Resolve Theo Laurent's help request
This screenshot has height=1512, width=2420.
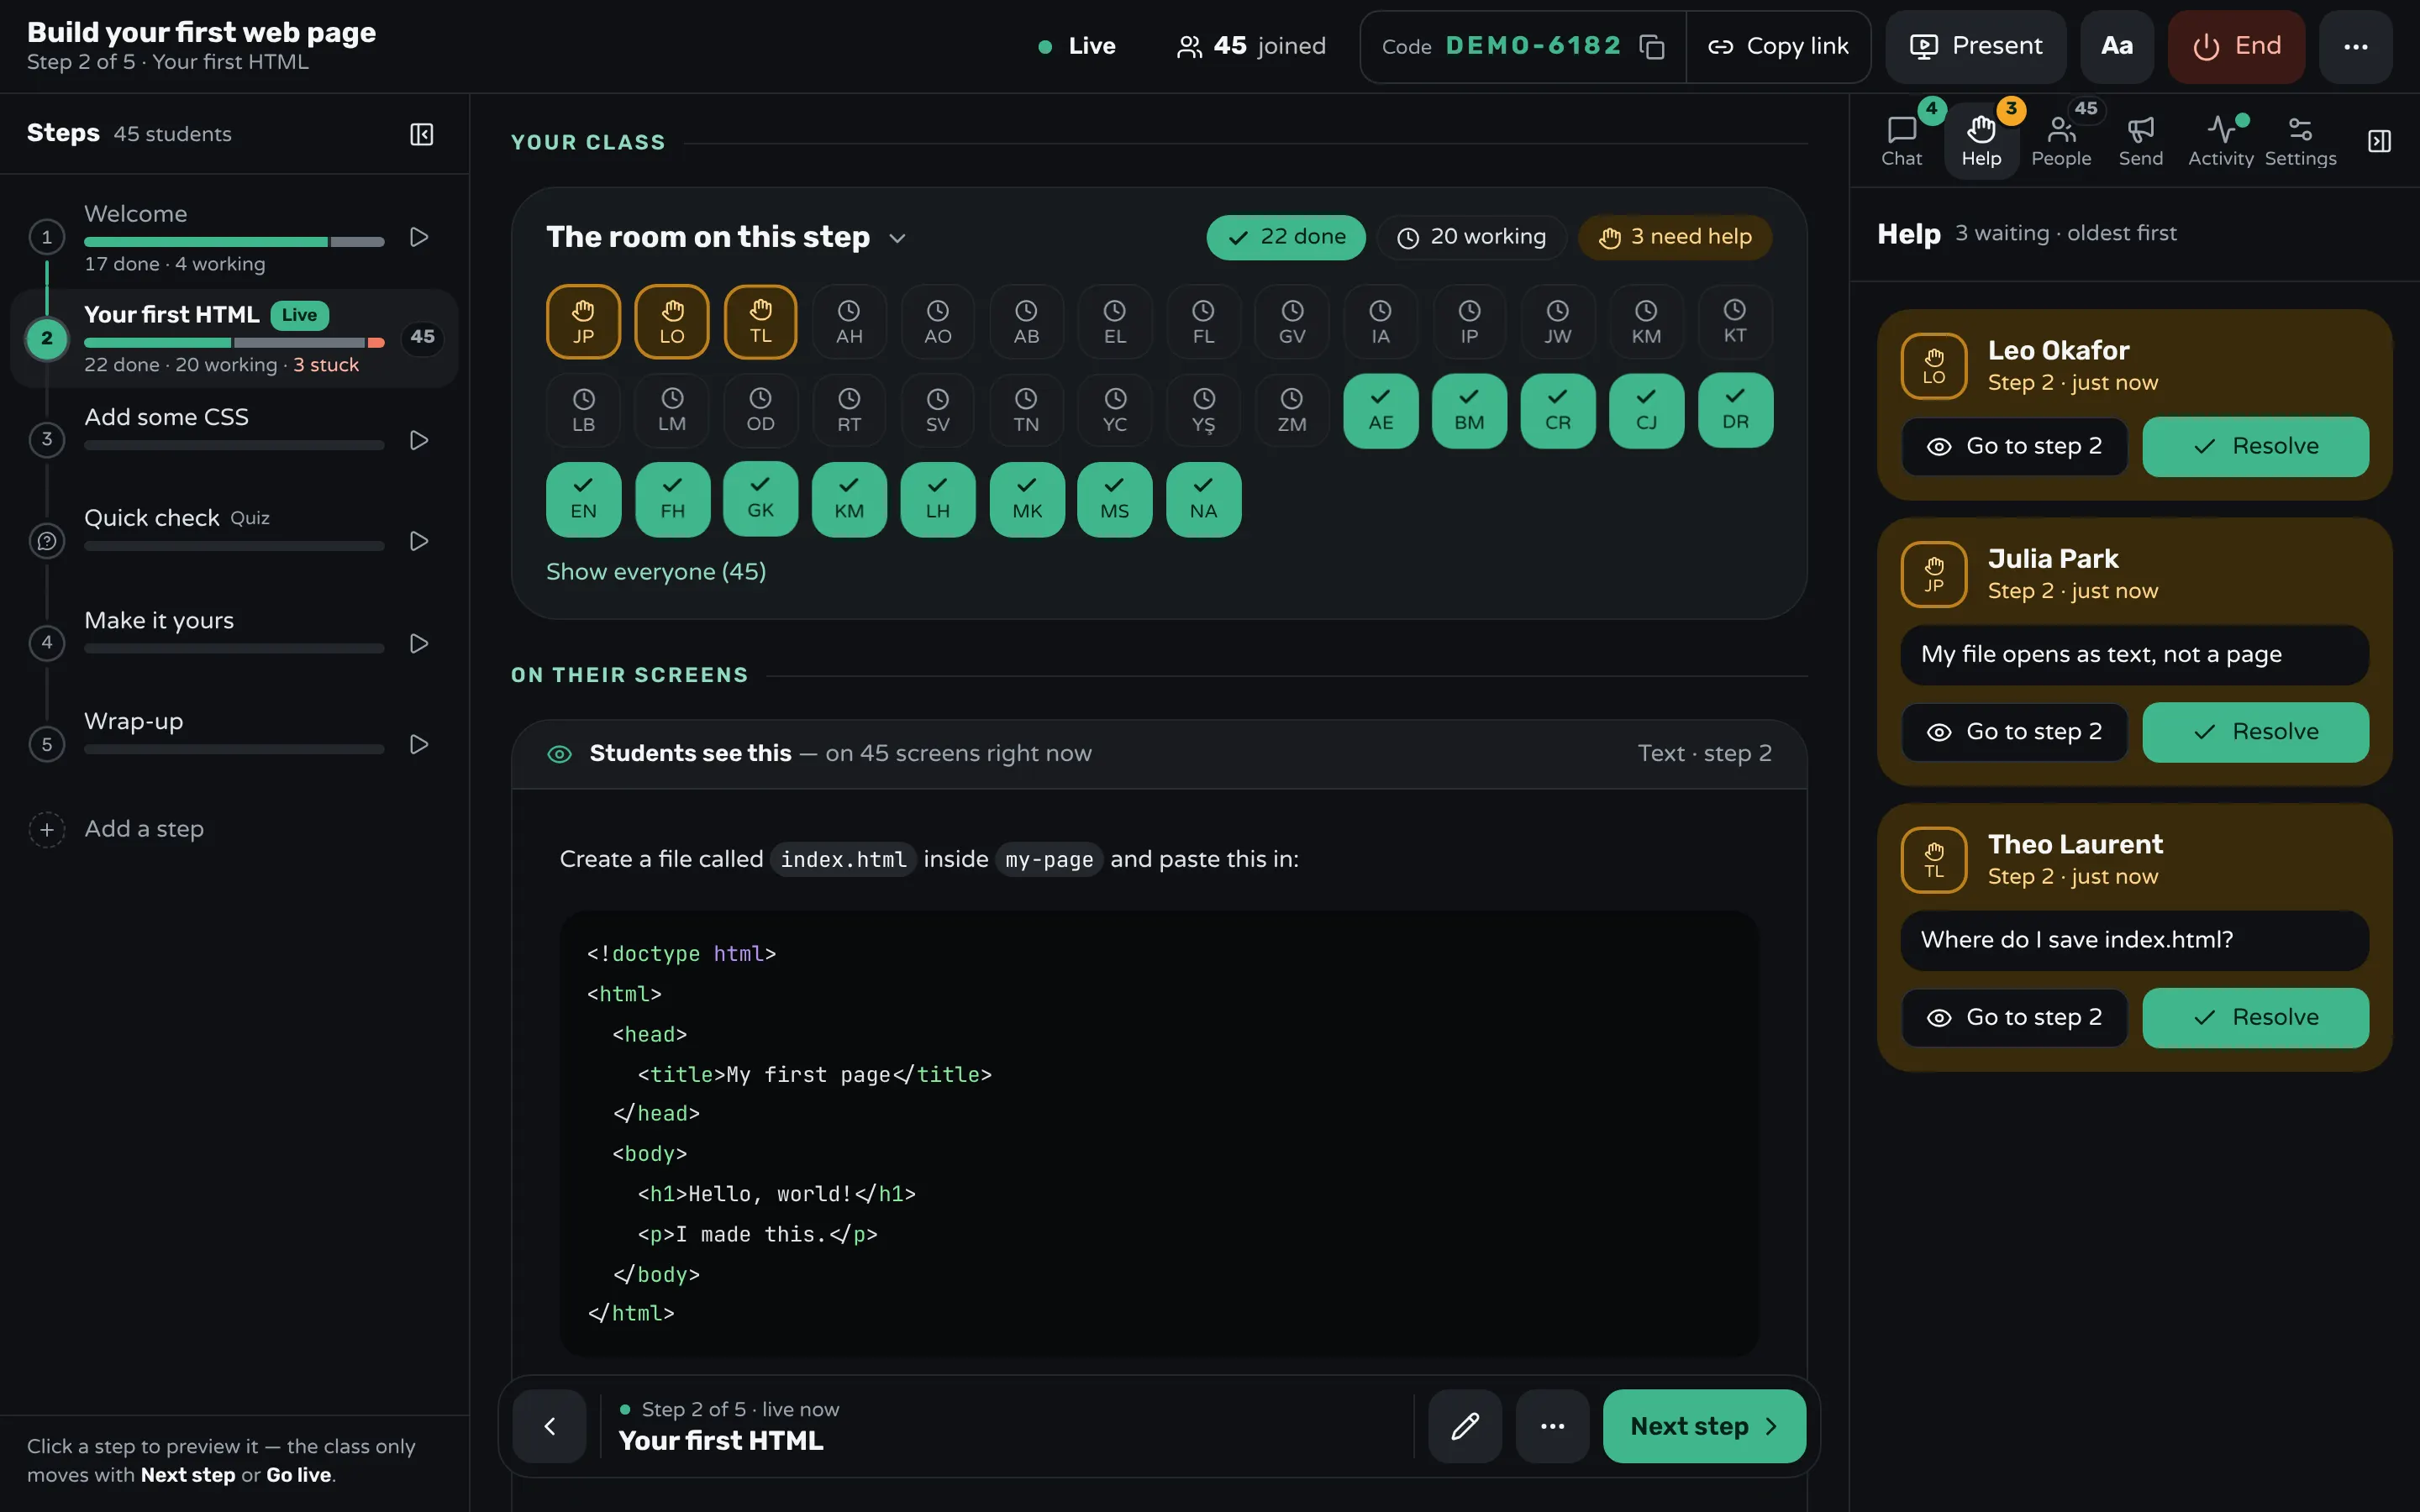(x=2256, y=1018)
